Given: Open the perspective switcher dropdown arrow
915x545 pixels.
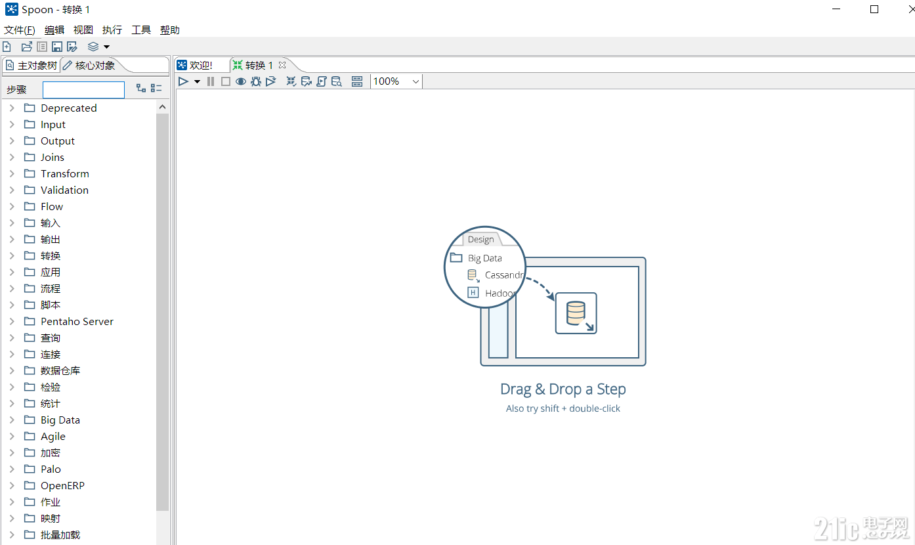Looking at the screenshot, I should pos(106,47).
